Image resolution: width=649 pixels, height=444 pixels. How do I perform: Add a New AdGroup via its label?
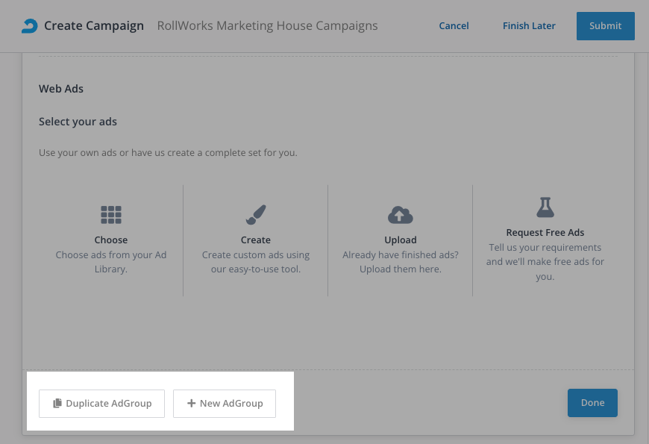tap(231, 404)
